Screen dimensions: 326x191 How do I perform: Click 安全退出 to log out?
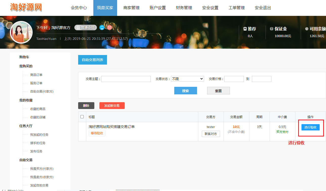pos(263,8)
